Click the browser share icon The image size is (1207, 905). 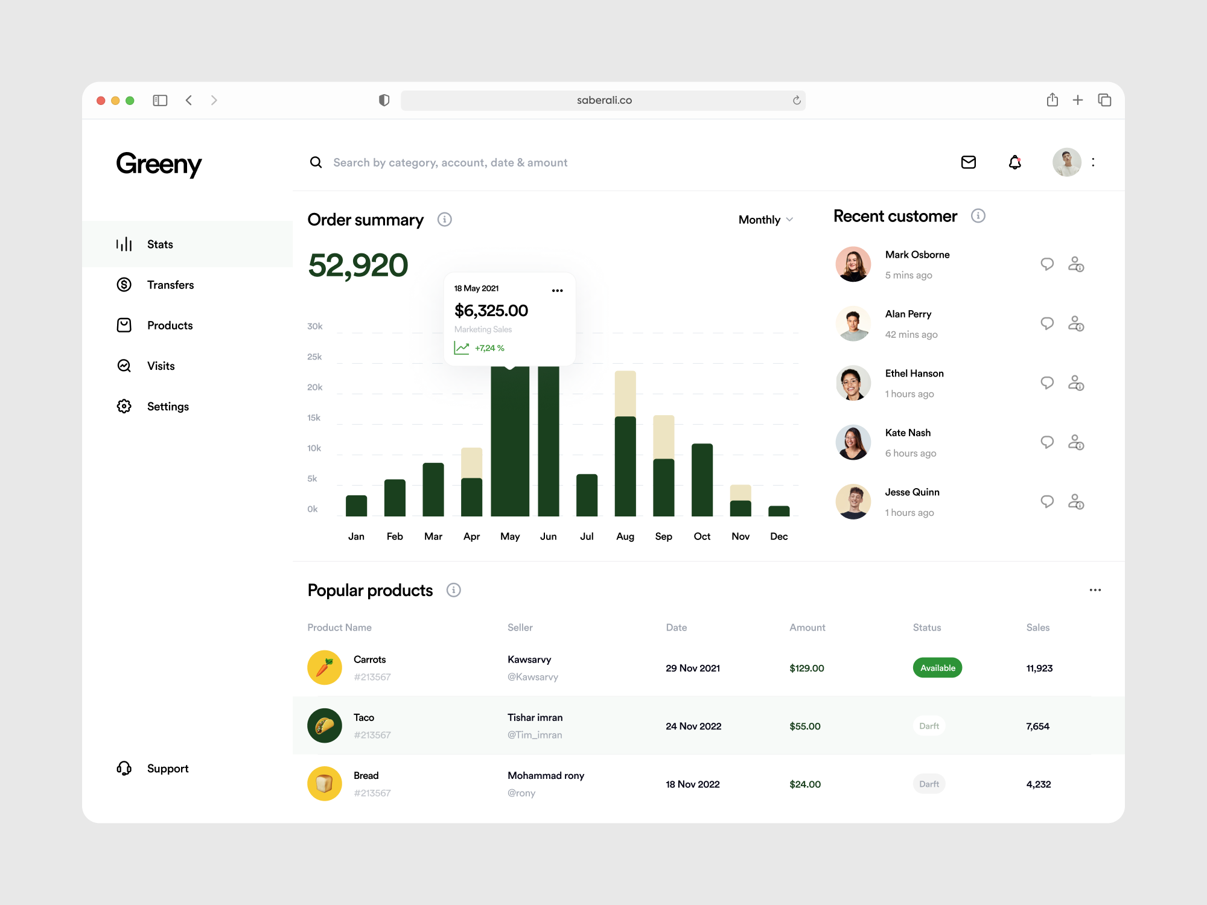coord(1053,100)
